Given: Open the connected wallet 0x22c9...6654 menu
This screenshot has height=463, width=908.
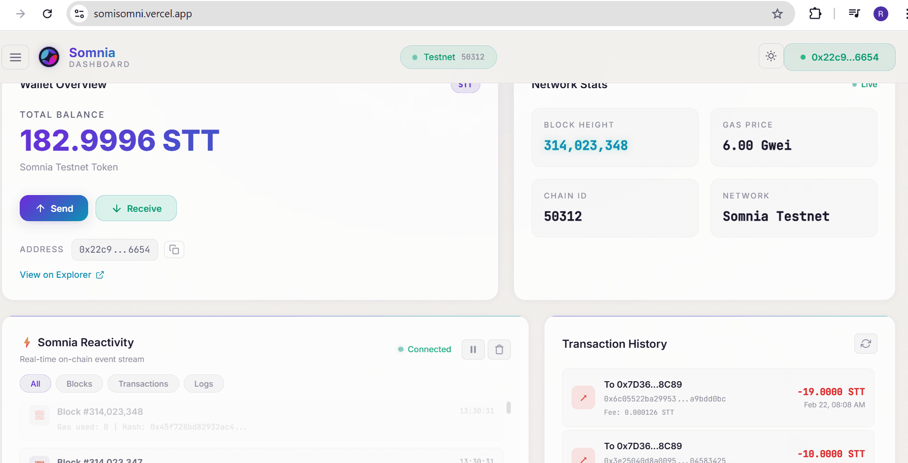Looking at the screenshot, I should coord(840,57).
